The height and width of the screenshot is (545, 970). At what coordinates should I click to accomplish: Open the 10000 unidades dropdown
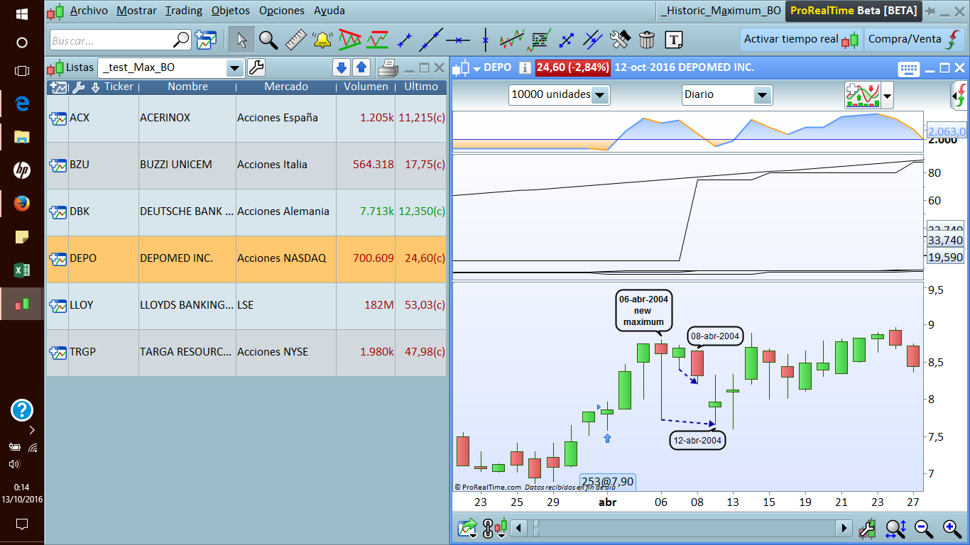pos(600,94)
